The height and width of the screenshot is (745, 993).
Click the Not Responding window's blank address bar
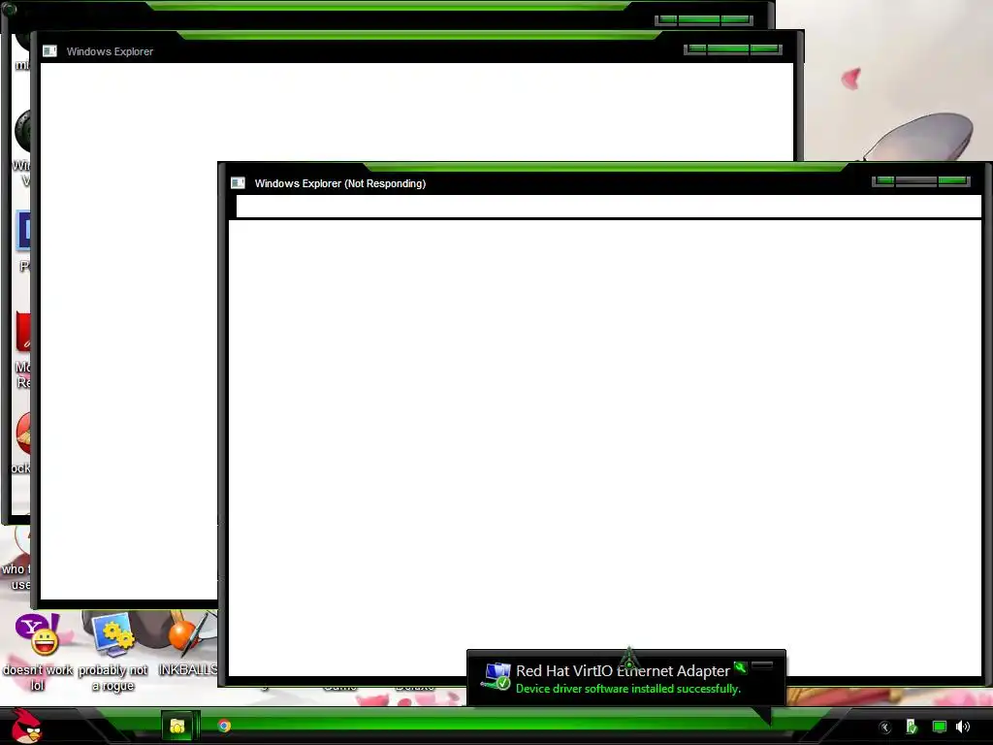[x=609, y=206]
